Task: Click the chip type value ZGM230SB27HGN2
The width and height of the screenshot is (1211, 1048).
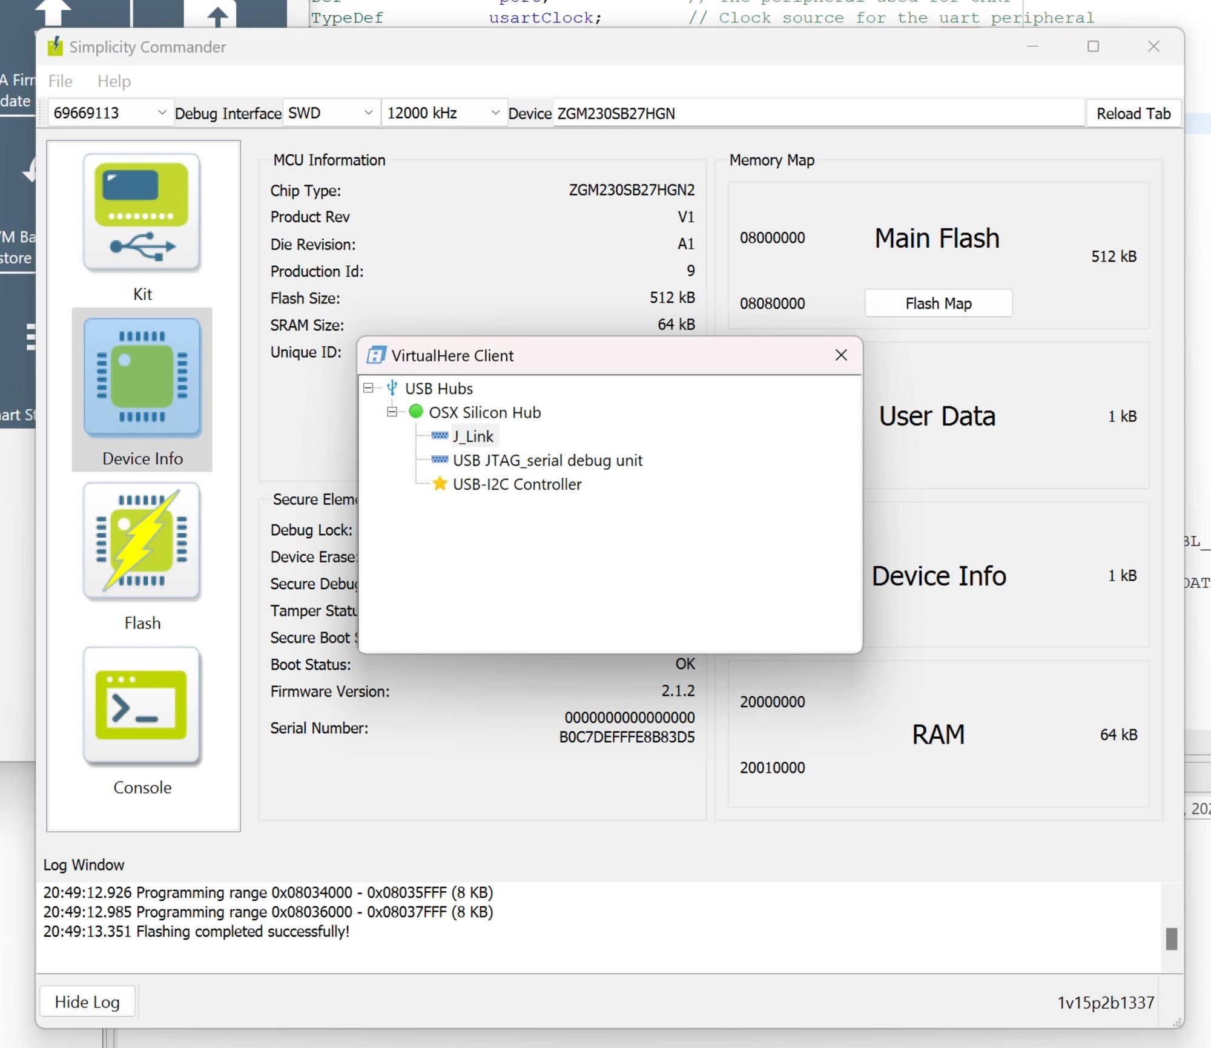Action: [632, 190]
